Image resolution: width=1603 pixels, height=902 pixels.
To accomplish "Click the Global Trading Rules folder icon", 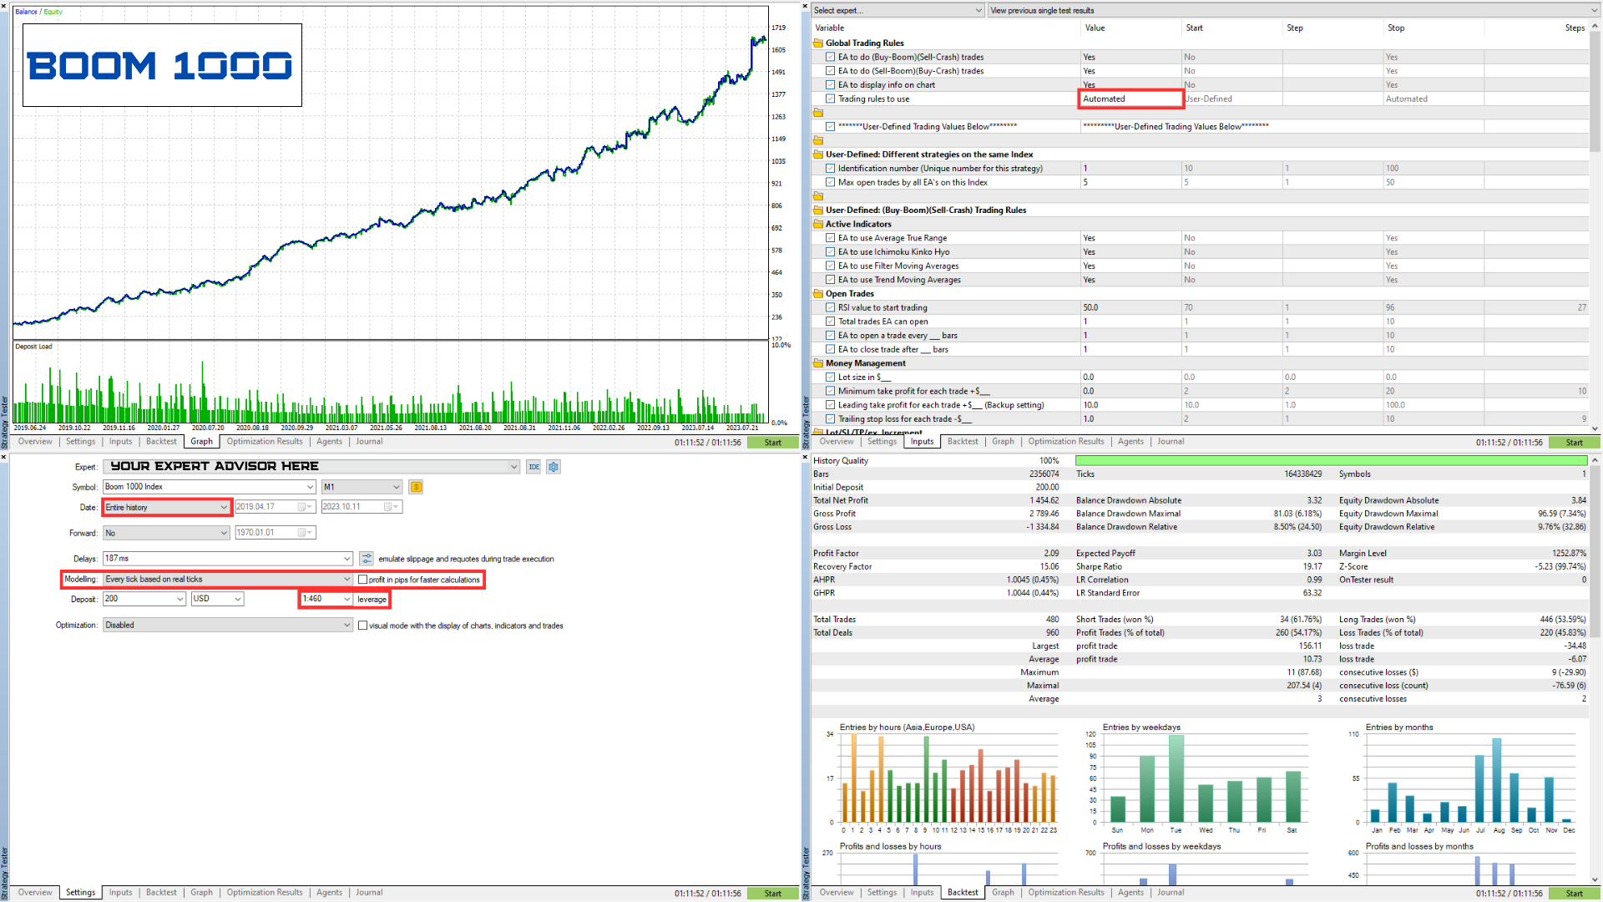I will [818, 43].
